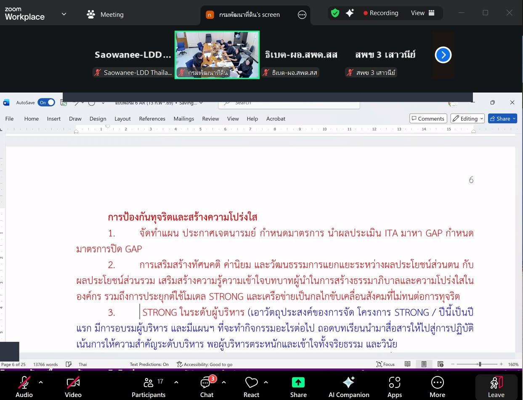Switch to the Layout ribbon tab

[x=122, y=119]
